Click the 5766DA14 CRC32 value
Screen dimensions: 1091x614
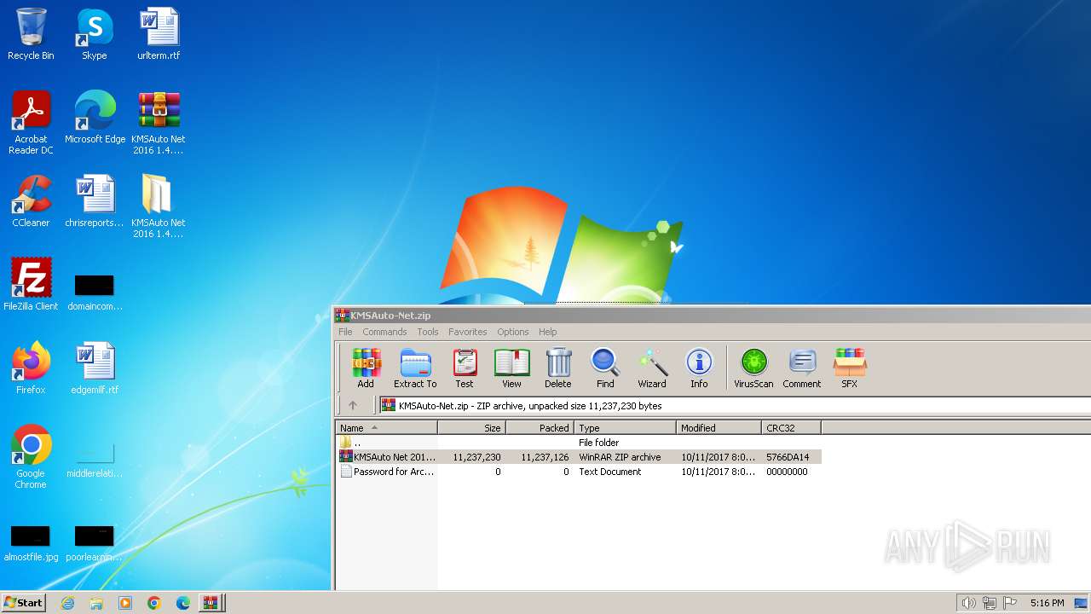click(x=788, y=457)
